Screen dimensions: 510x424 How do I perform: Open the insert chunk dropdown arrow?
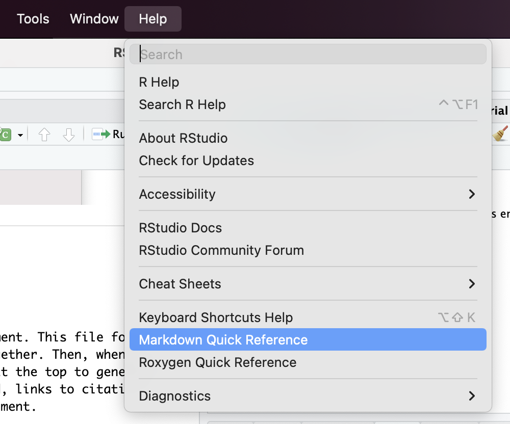coord(20,135)
